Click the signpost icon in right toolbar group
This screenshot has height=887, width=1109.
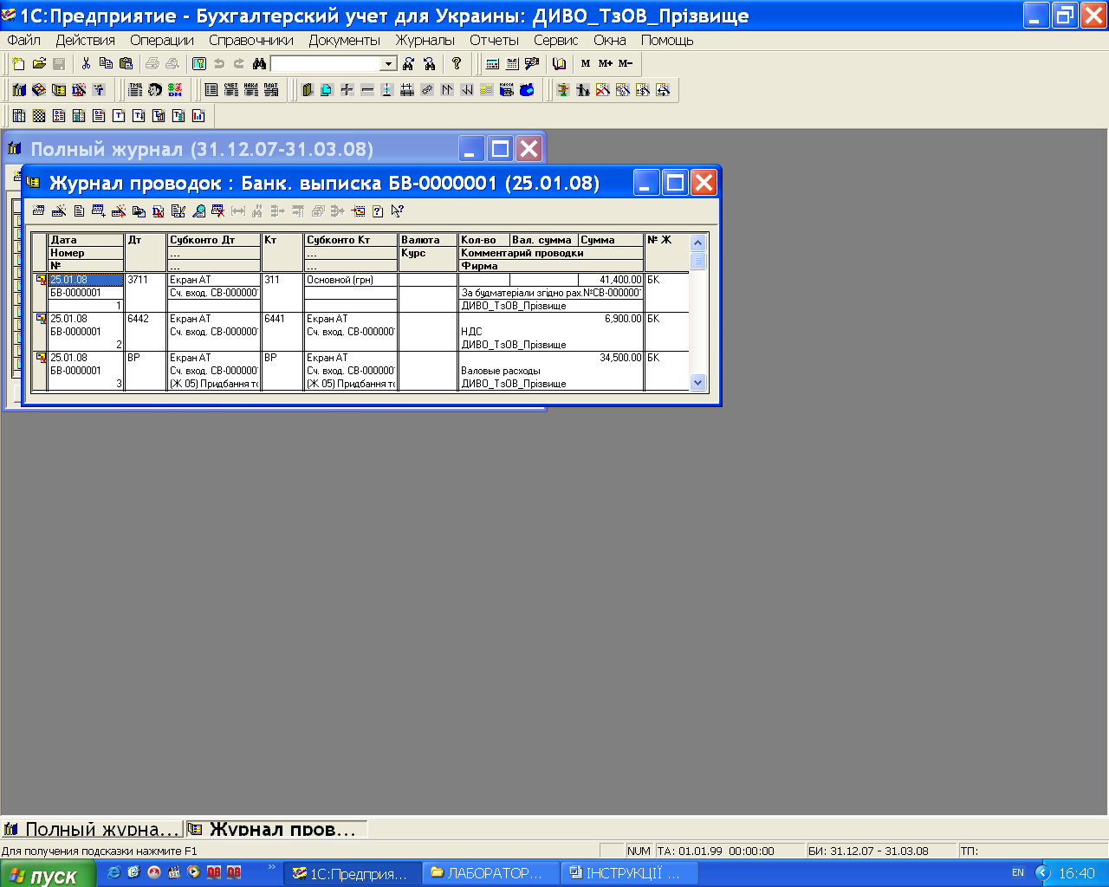(x=563, y=89)
